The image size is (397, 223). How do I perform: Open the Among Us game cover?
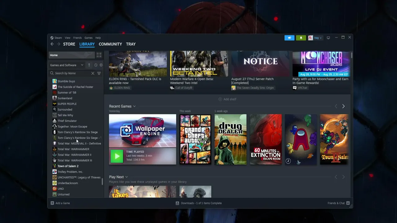pyautogui.click(x=301, y=139)
